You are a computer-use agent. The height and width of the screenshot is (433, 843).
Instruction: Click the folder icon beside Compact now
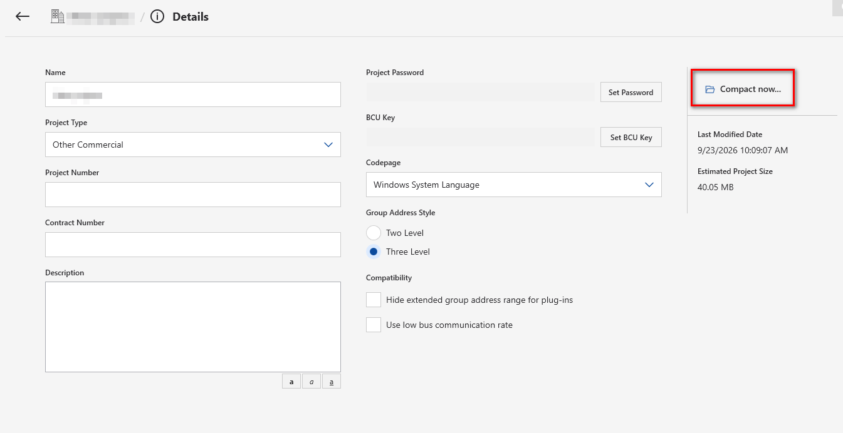(710, 89)
